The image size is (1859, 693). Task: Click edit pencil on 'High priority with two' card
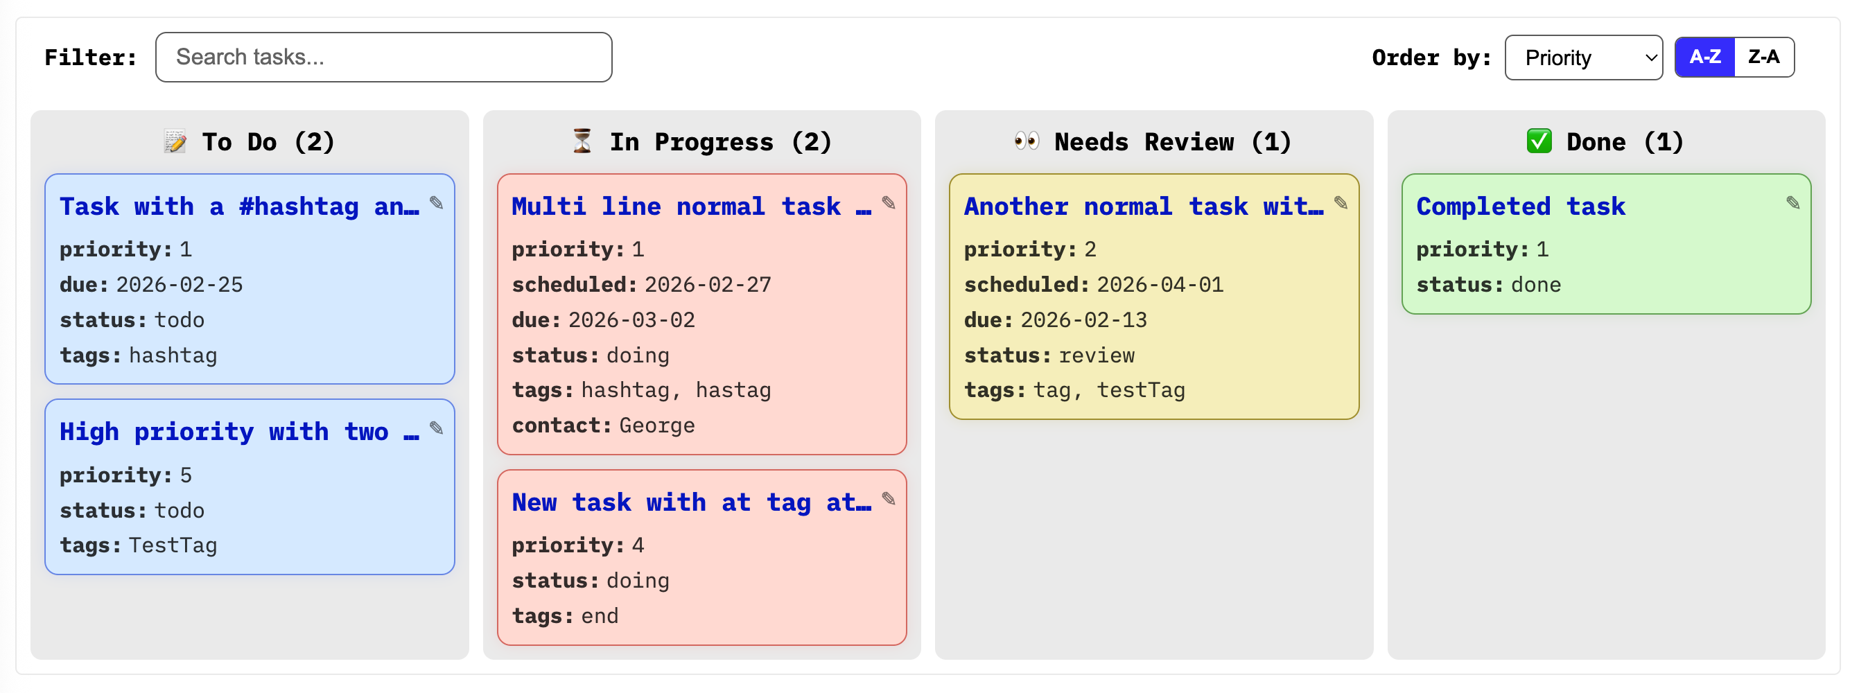coord(436,428)
